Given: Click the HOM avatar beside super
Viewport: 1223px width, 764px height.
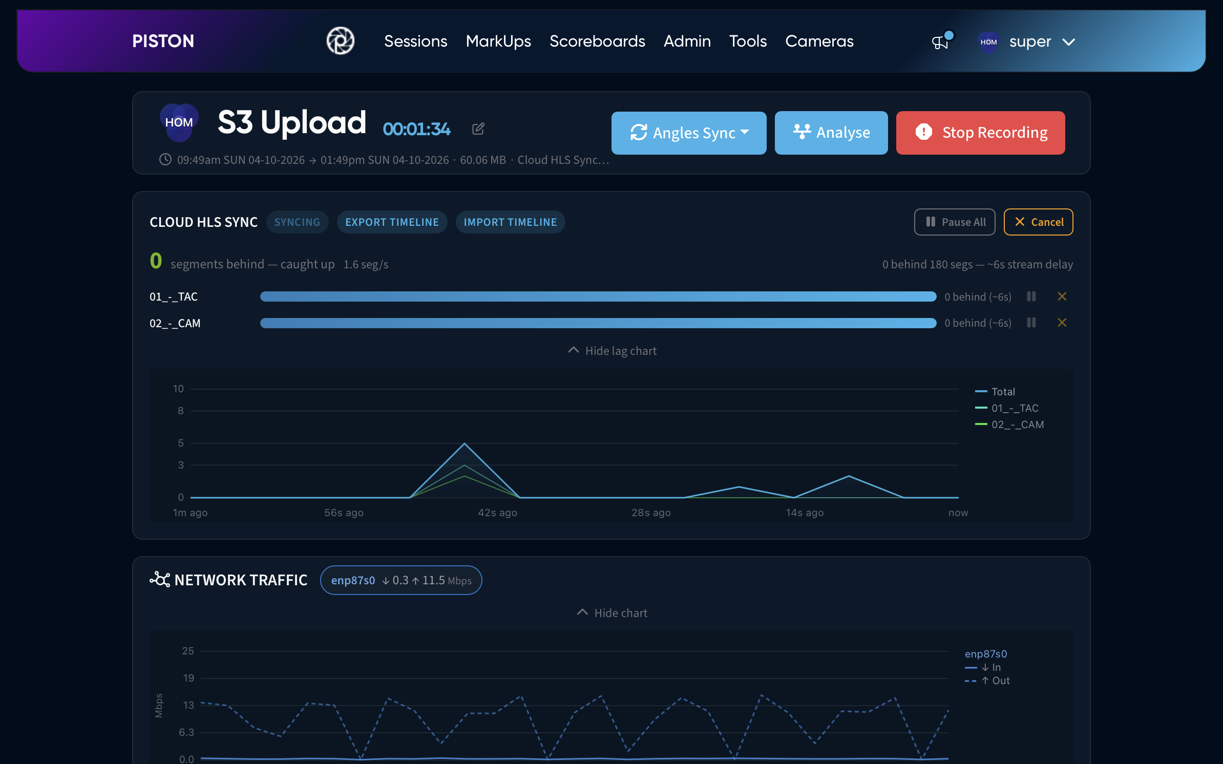Looking at the screenshot, I should tap(988, 42).
